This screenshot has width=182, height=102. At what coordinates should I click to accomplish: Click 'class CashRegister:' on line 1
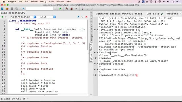23,21
